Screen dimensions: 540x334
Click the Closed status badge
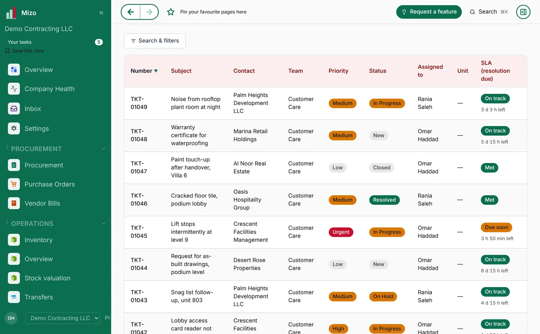point(382,168)
